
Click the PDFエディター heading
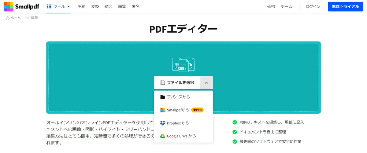[183, 29]
